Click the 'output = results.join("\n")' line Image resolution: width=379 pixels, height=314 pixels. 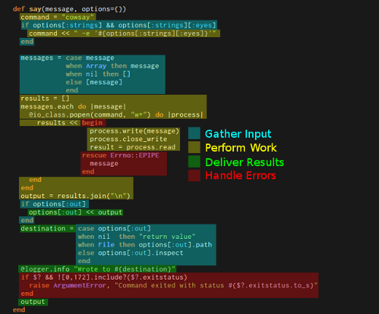pos(75,196)
